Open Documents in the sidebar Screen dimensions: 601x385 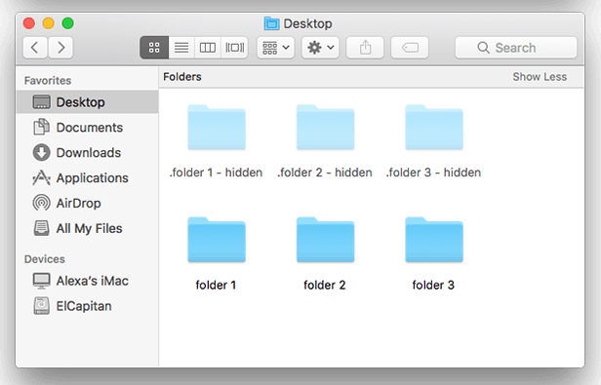[87, 127]
